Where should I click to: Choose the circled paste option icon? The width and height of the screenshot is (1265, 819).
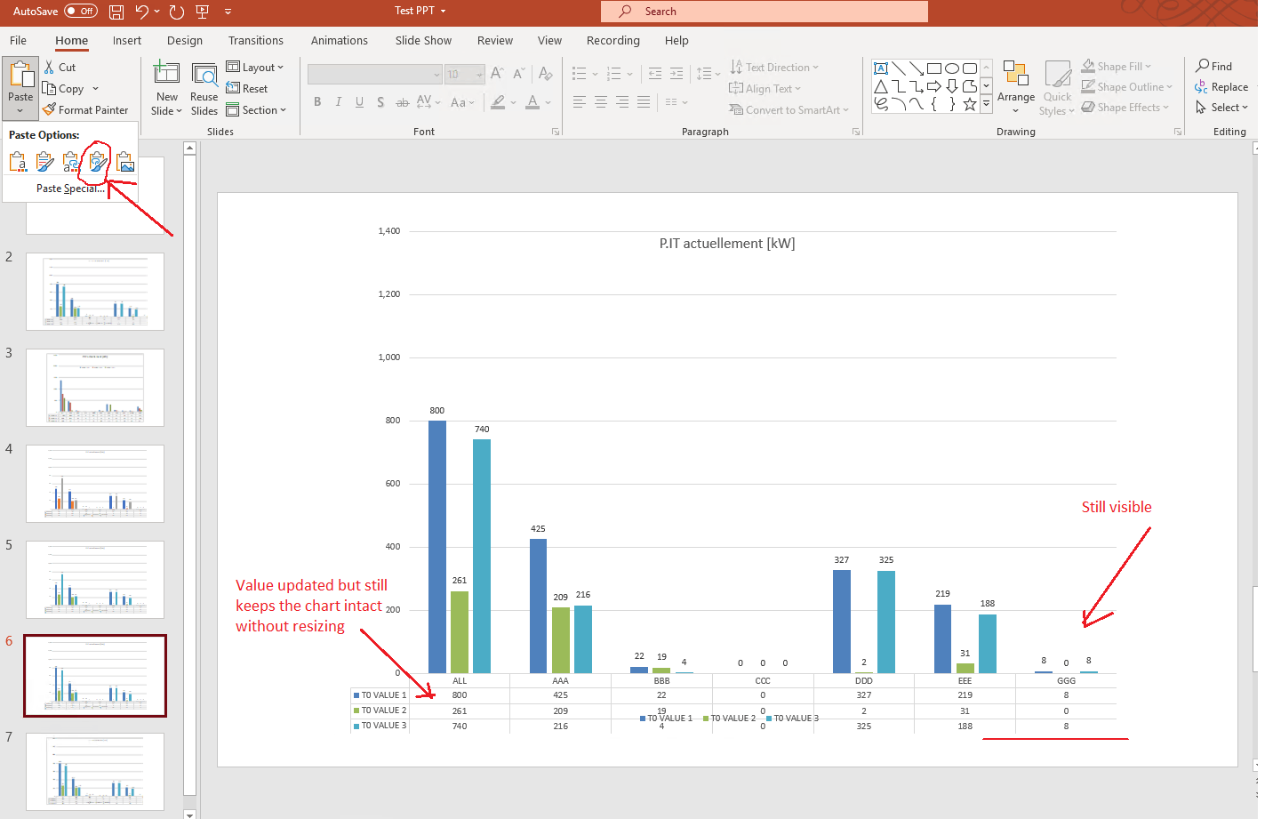click(x=98, y=162)
